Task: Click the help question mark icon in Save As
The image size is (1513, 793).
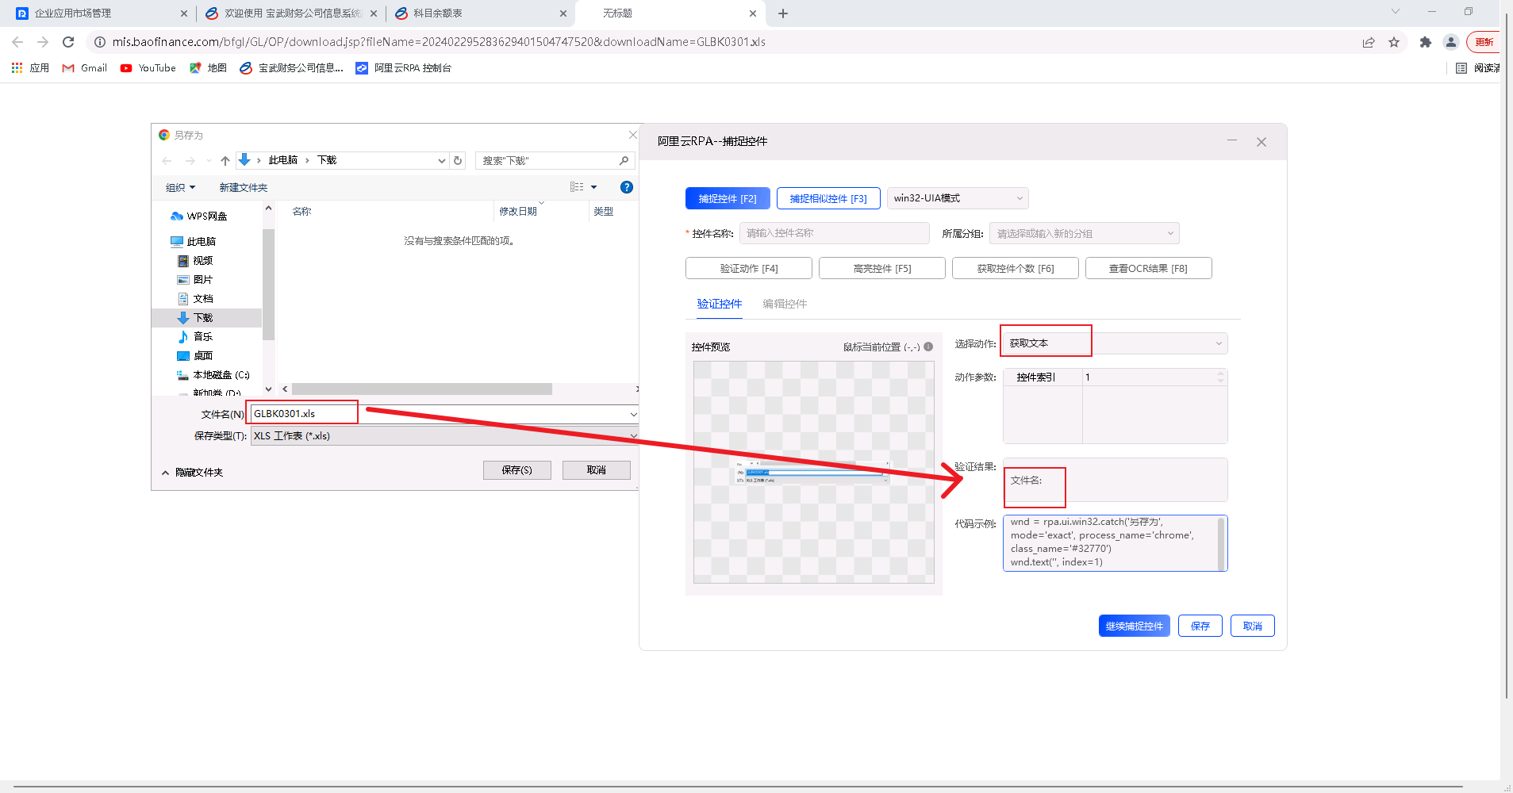Action: click(x=627, y=187)
